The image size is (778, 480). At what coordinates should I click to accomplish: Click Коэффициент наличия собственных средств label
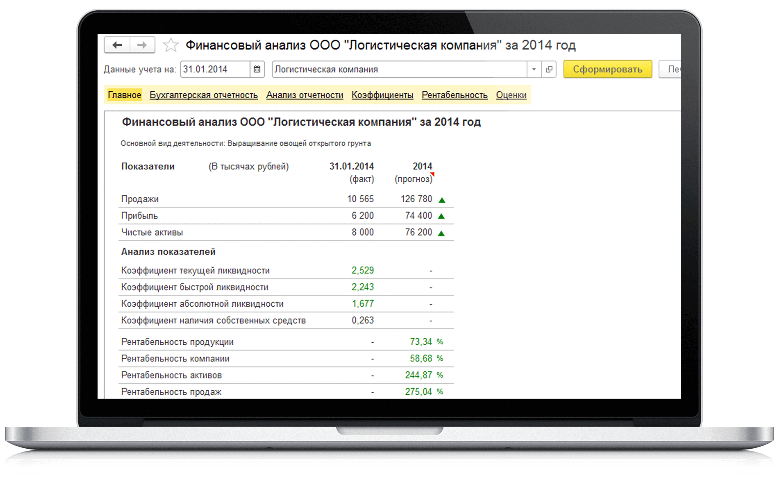pos(213,321)
